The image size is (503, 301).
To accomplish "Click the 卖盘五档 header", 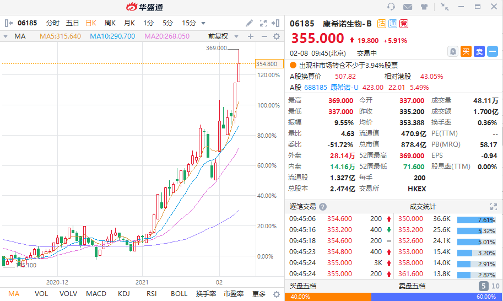I will click(x=412, y=286).
